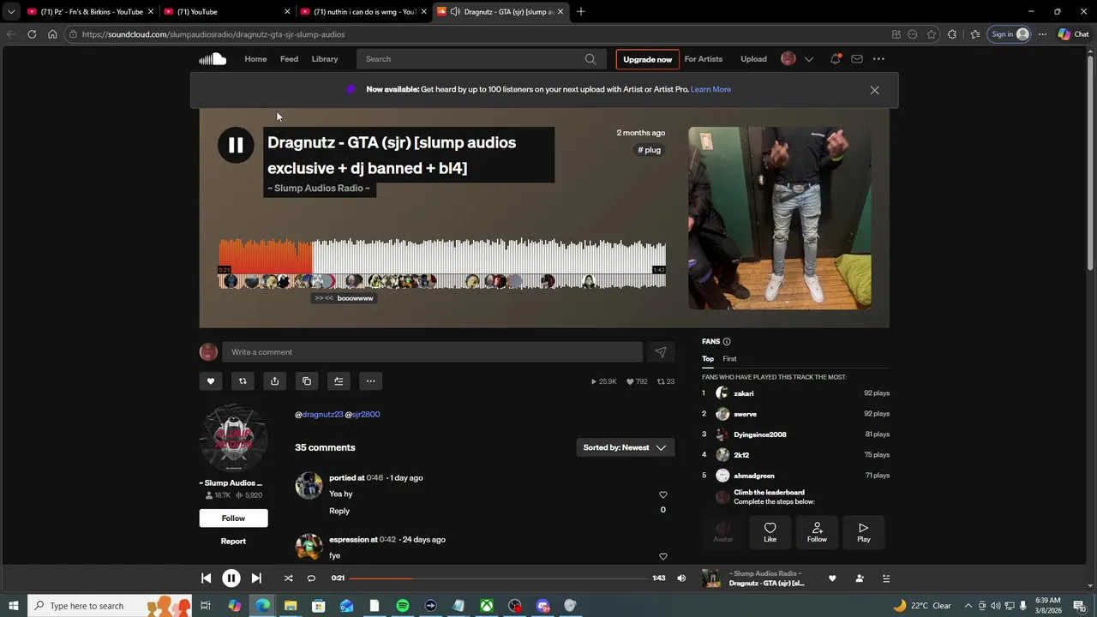Dismiss the Now available banner
This screenshot has height=617, width=1097.
pyautogui.click(x=874, y=90)
